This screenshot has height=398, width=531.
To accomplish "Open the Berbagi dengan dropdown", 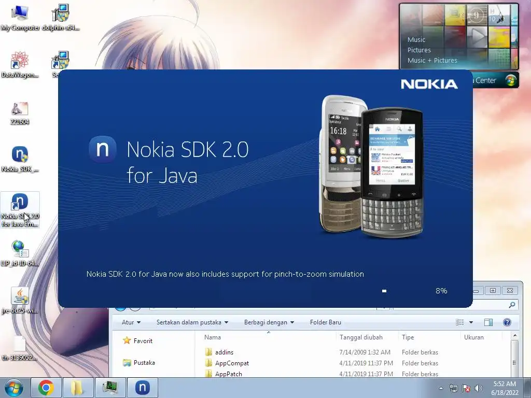I will point(269,322).
